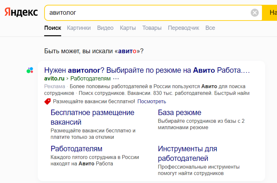The image size is (277, 183).
Task: Switch to the Картинки tab
Action: coord(79,28)
